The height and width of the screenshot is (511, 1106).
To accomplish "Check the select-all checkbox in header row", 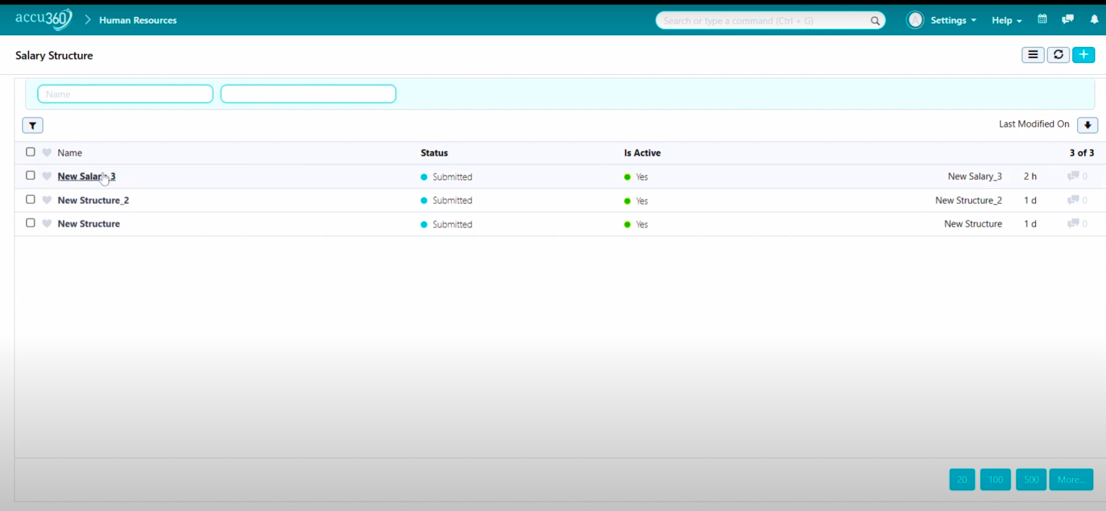I will 31,152.
